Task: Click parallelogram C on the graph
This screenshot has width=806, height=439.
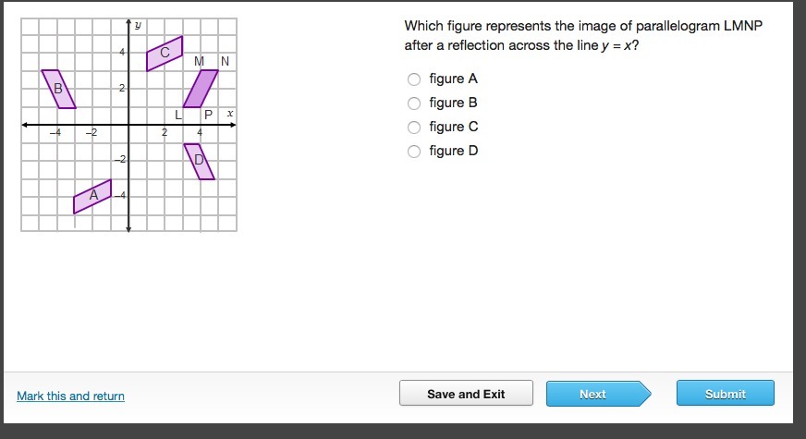Action: [x=165, y=54]
